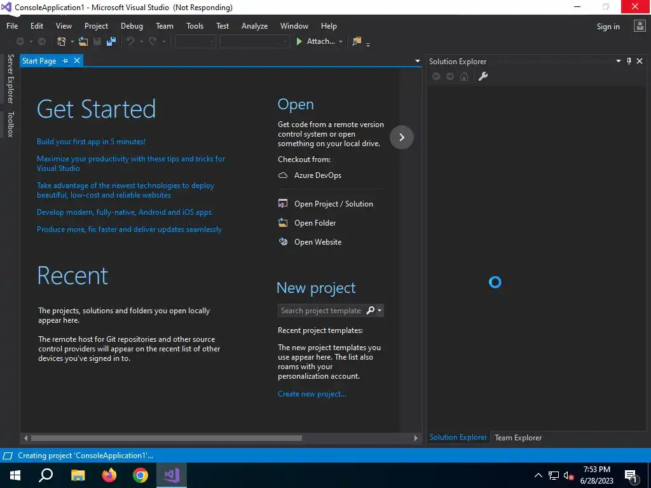Open the Server Explorer side tab
651x488 pixels.
(10, 78)
